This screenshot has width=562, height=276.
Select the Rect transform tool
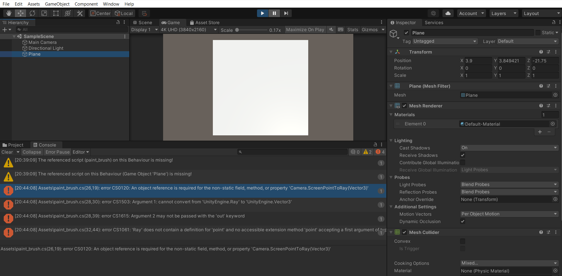point(56,13)
